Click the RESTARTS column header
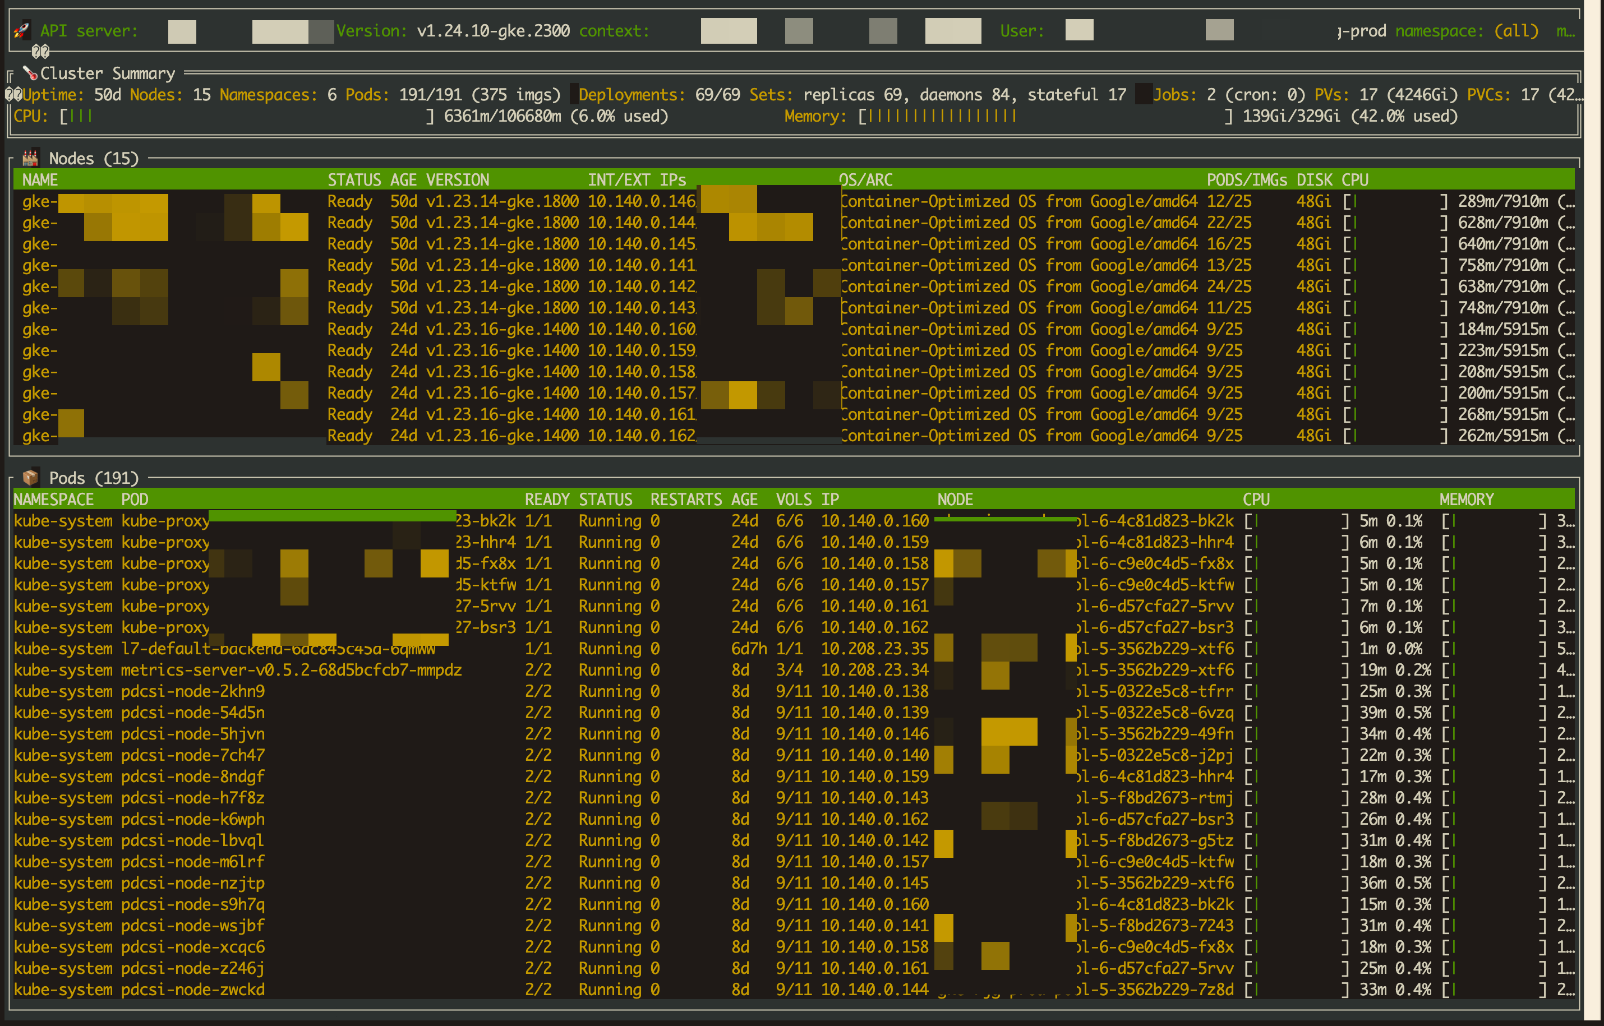 (x=686, y=499)
